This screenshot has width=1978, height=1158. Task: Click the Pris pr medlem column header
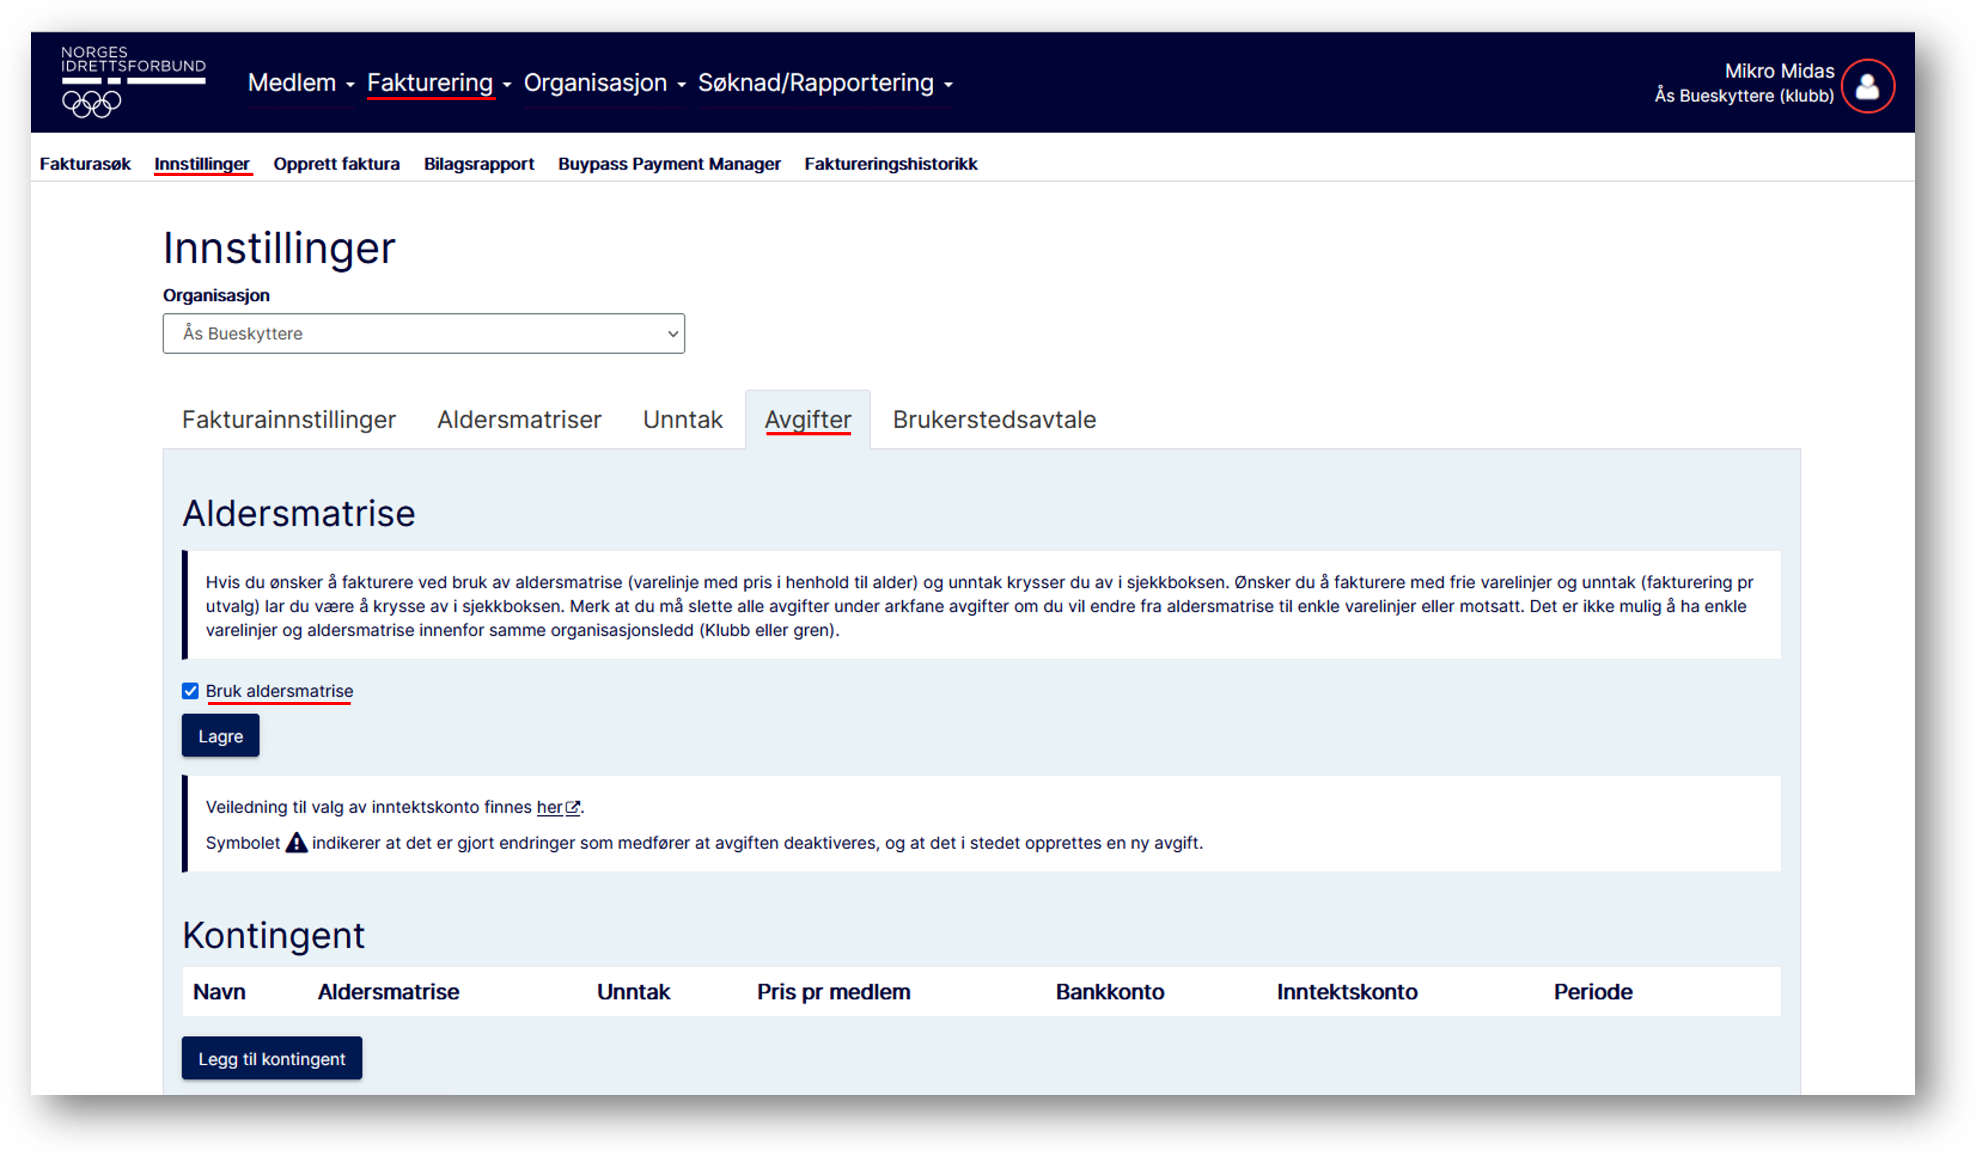click(x=834, y=992)
